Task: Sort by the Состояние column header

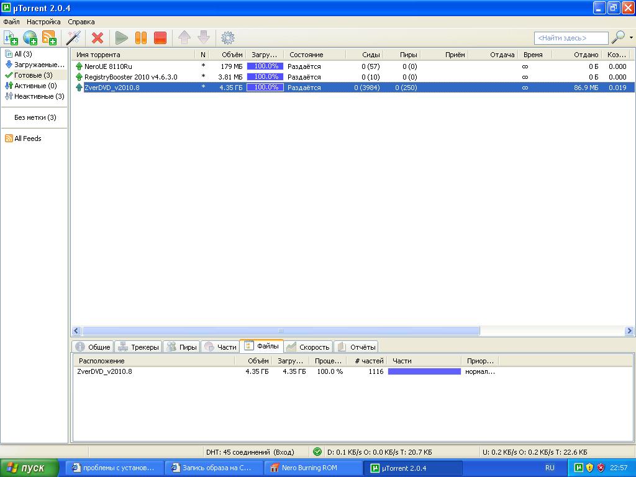Action: 315,55
